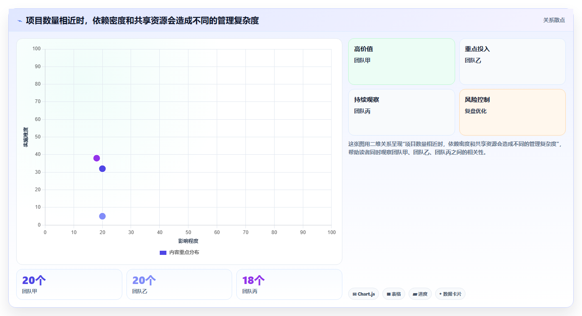The width and height of the screenshot is (582, 316).
Task: Click the 影响程度 x-axis title
Action: [188, 241]
